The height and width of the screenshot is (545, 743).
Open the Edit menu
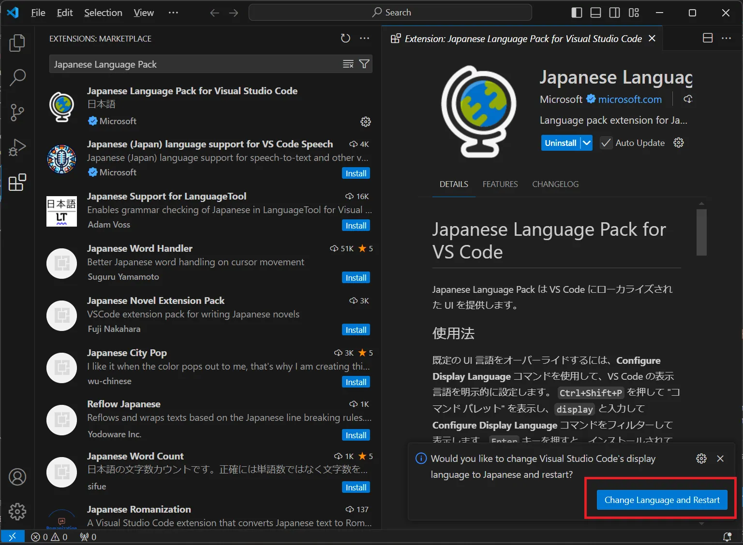(65, 13)
